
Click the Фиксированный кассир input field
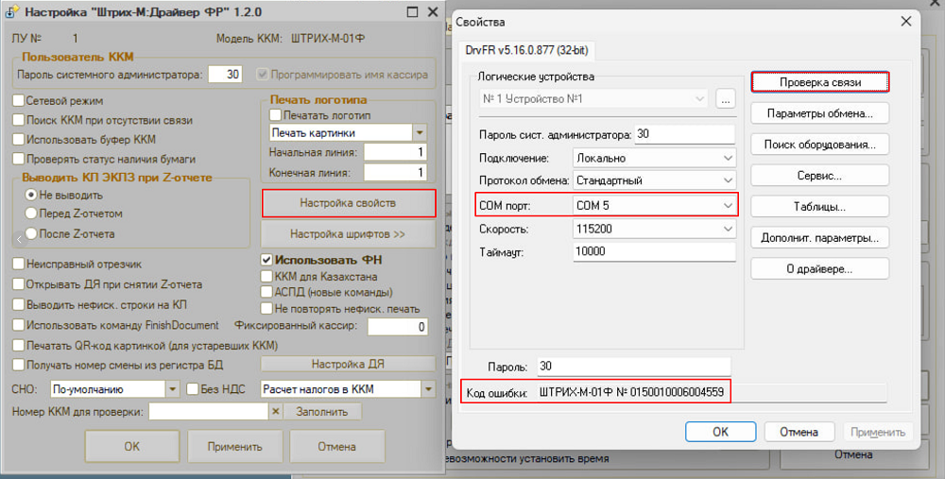pos(397,327)
